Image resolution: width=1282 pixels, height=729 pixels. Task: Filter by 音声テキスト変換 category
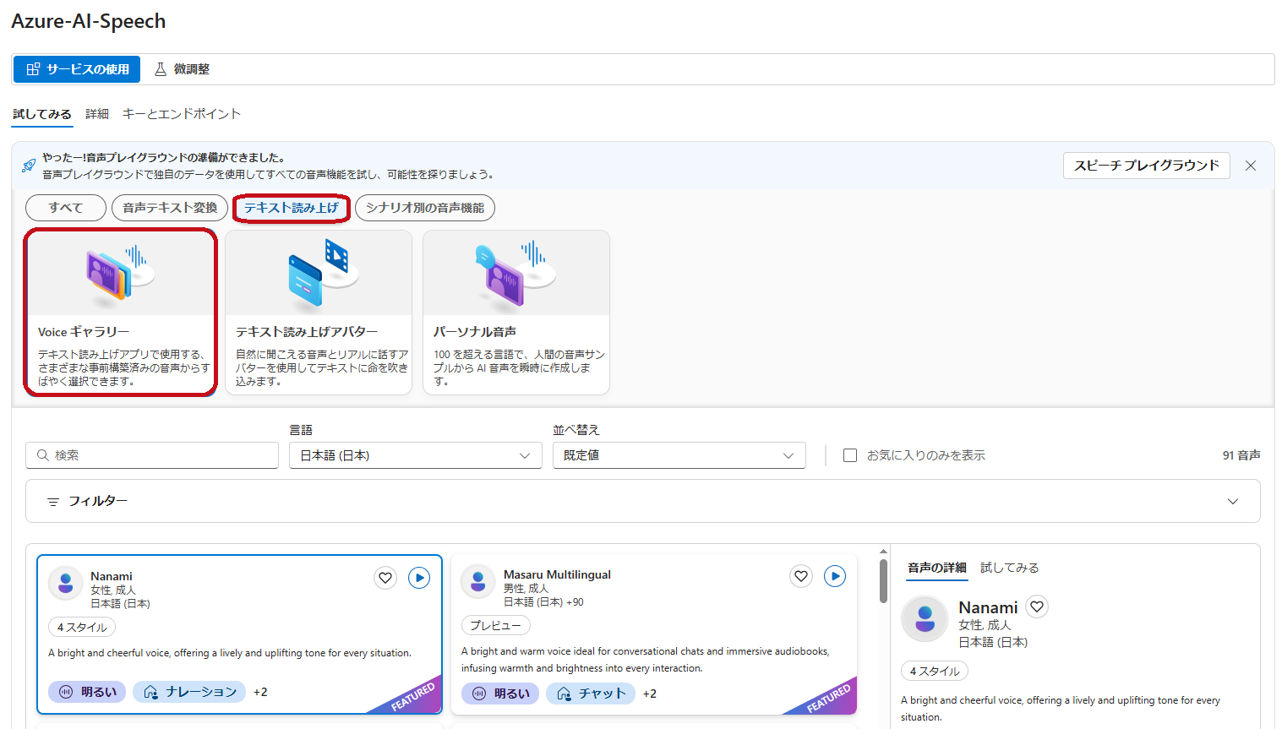click(x=170, y=208)
